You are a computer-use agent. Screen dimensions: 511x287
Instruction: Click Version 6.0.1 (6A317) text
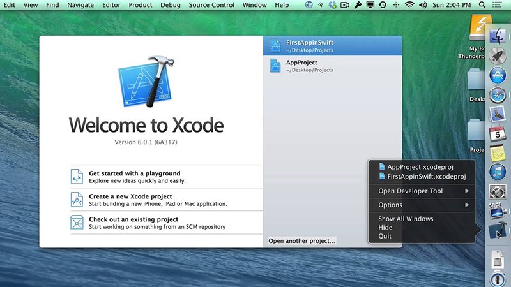tap(146, 142)
